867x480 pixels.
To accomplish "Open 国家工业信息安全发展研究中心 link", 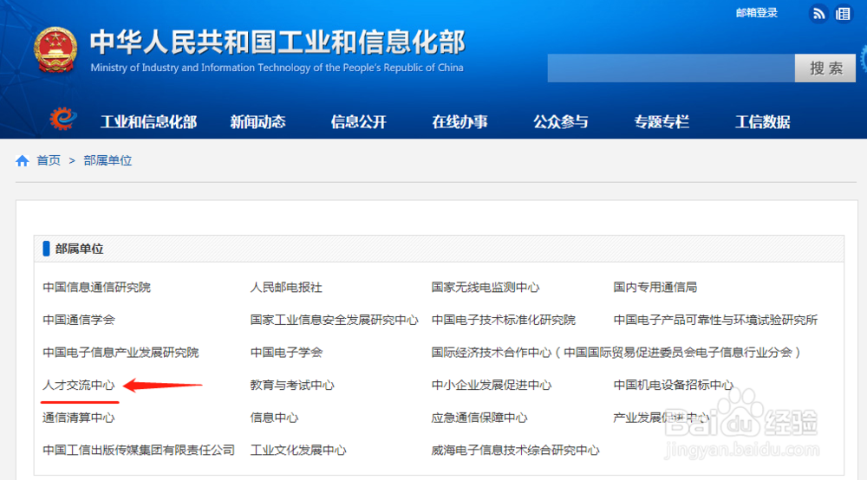I will (x=335, y=320).
